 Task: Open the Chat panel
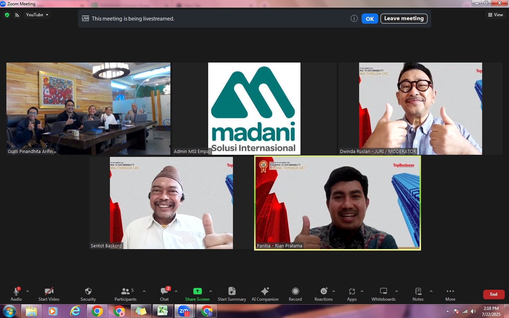pos(164,294)
